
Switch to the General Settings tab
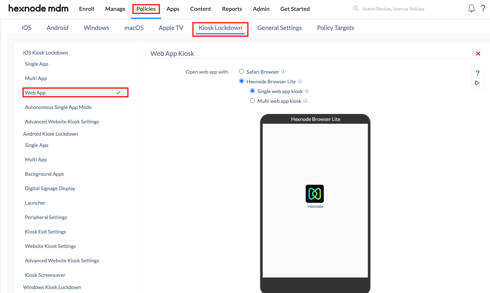click(x=280, y=28)
